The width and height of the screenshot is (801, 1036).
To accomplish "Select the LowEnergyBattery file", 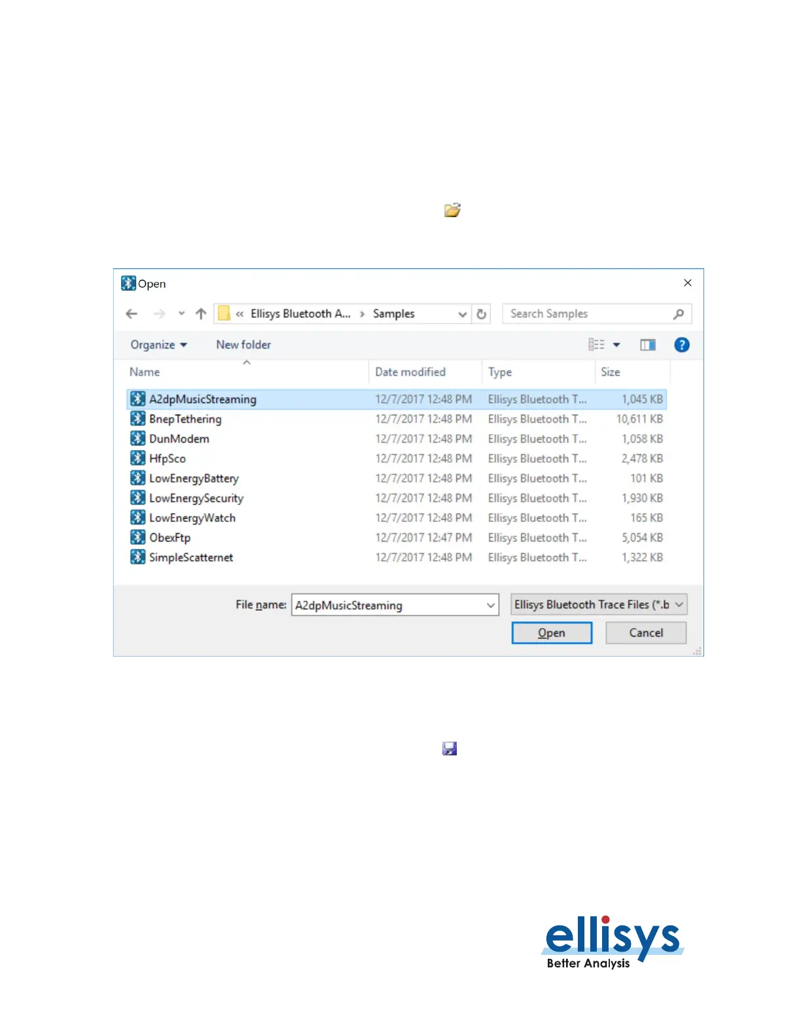I will tap(397, 478).
